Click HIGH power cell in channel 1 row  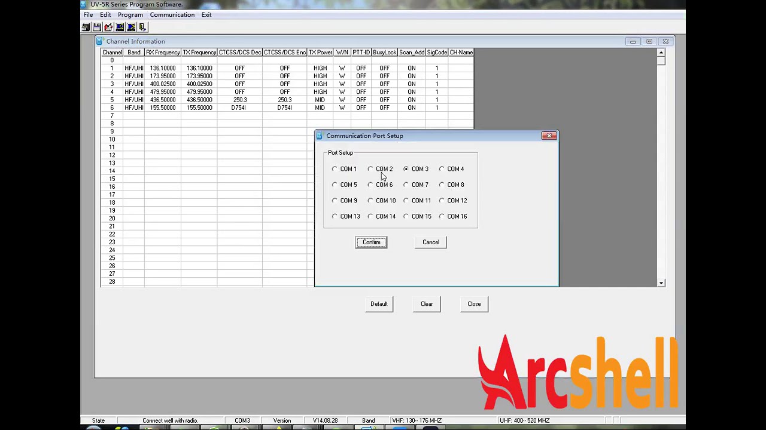[320, 68]
